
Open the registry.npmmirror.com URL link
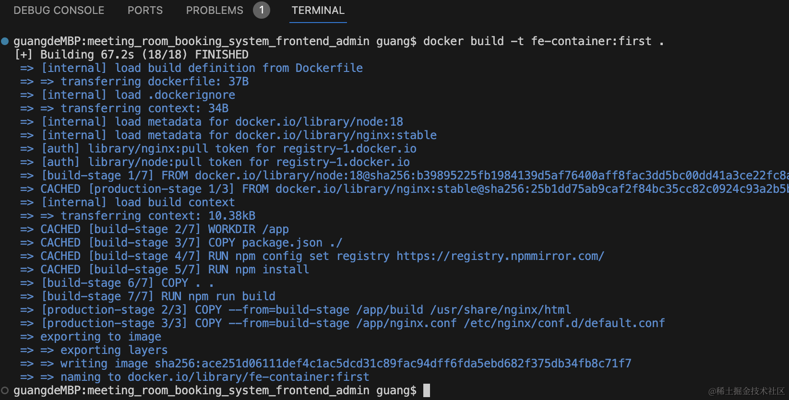coord(500,256)
